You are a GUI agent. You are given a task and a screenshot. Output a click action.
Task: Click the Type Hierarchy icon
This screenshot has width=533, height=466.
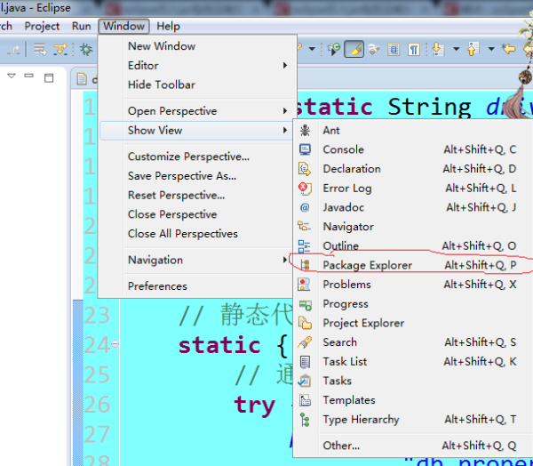tap(305, 420)
